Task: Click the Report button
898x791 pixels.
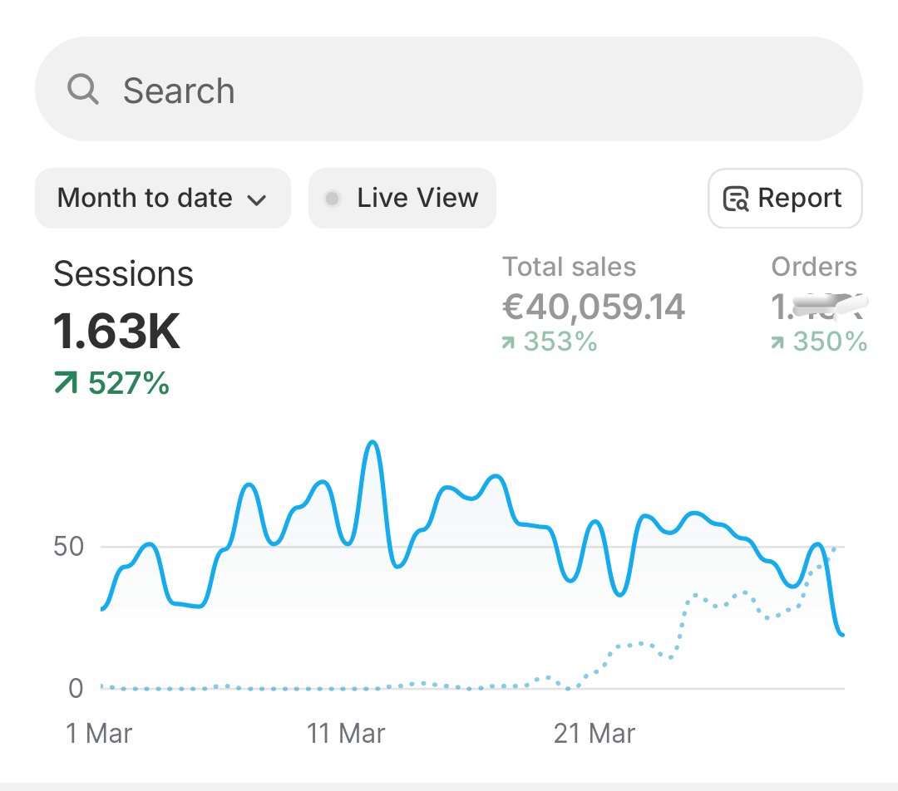Action: [x=785, y=198]
